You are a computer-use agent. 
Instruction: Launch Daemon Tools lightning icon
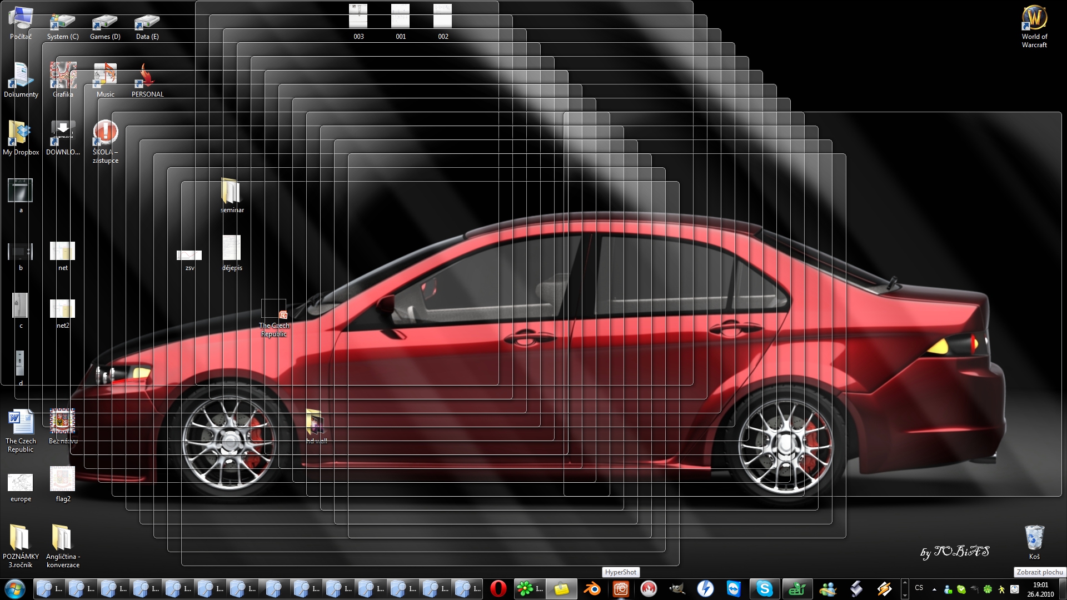[x=705, y=589]
